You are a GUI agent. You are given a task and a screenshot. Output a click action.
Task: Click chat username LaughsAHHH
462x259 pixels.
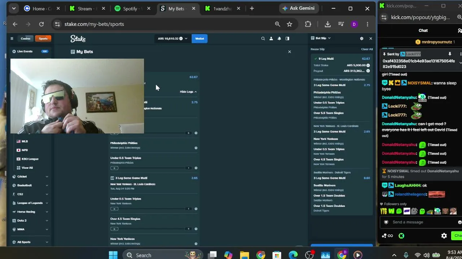[407, 186]
